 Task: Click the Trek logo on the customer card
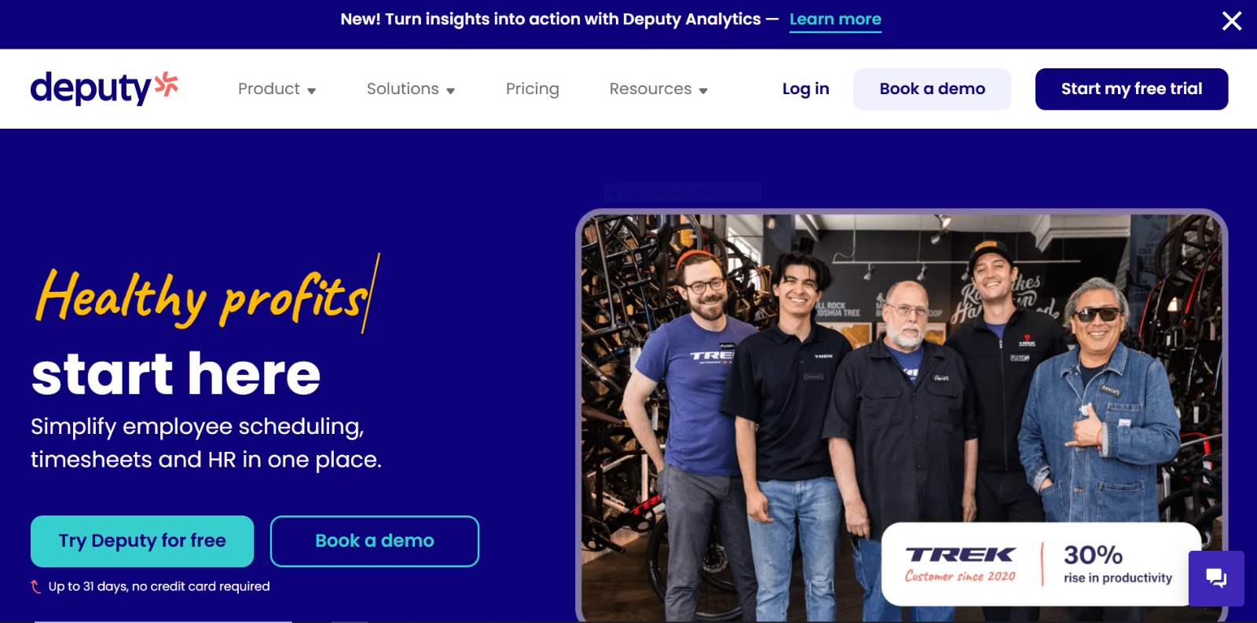coord(960,555)
